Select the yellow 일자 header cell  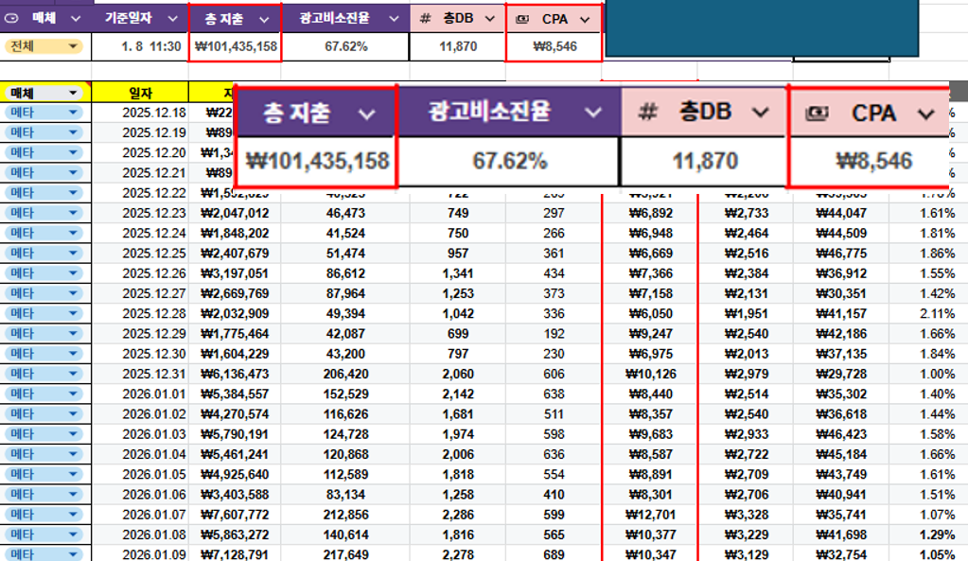tap(140, 94)
